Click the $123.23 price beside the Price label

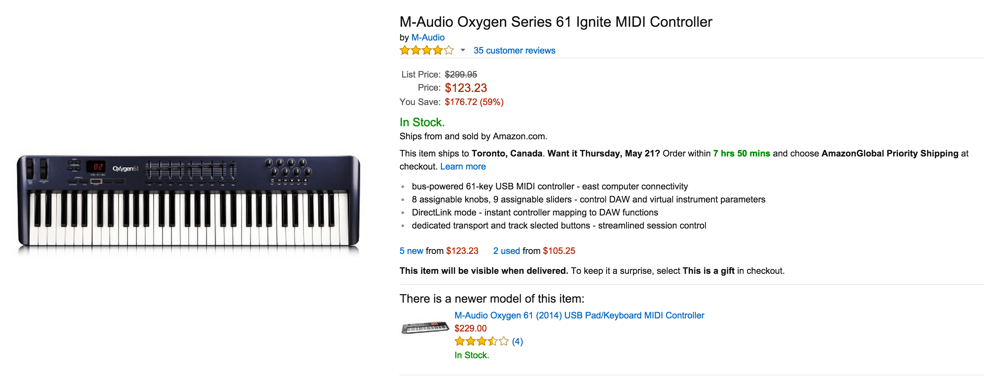click(465, 88)
